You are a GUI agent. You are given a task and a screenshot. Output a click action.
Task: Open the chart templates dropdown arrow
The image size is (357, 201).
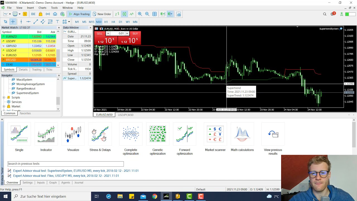tap(19, 14)
